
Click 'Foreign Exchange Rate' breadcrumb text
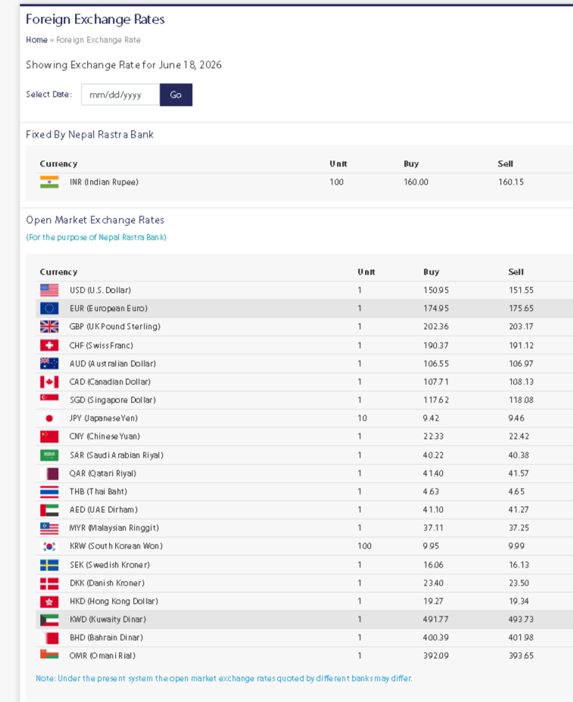(x=98, y=40)
